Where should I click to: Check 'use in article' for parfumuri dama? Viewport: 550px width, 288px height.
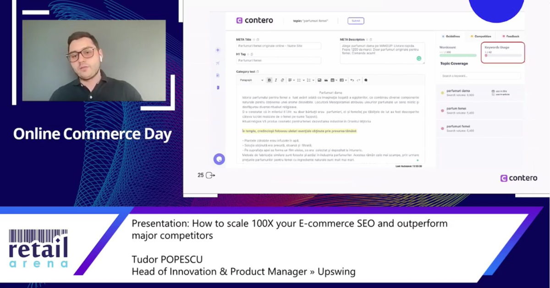pyautogui.click(x=500, y=94)
